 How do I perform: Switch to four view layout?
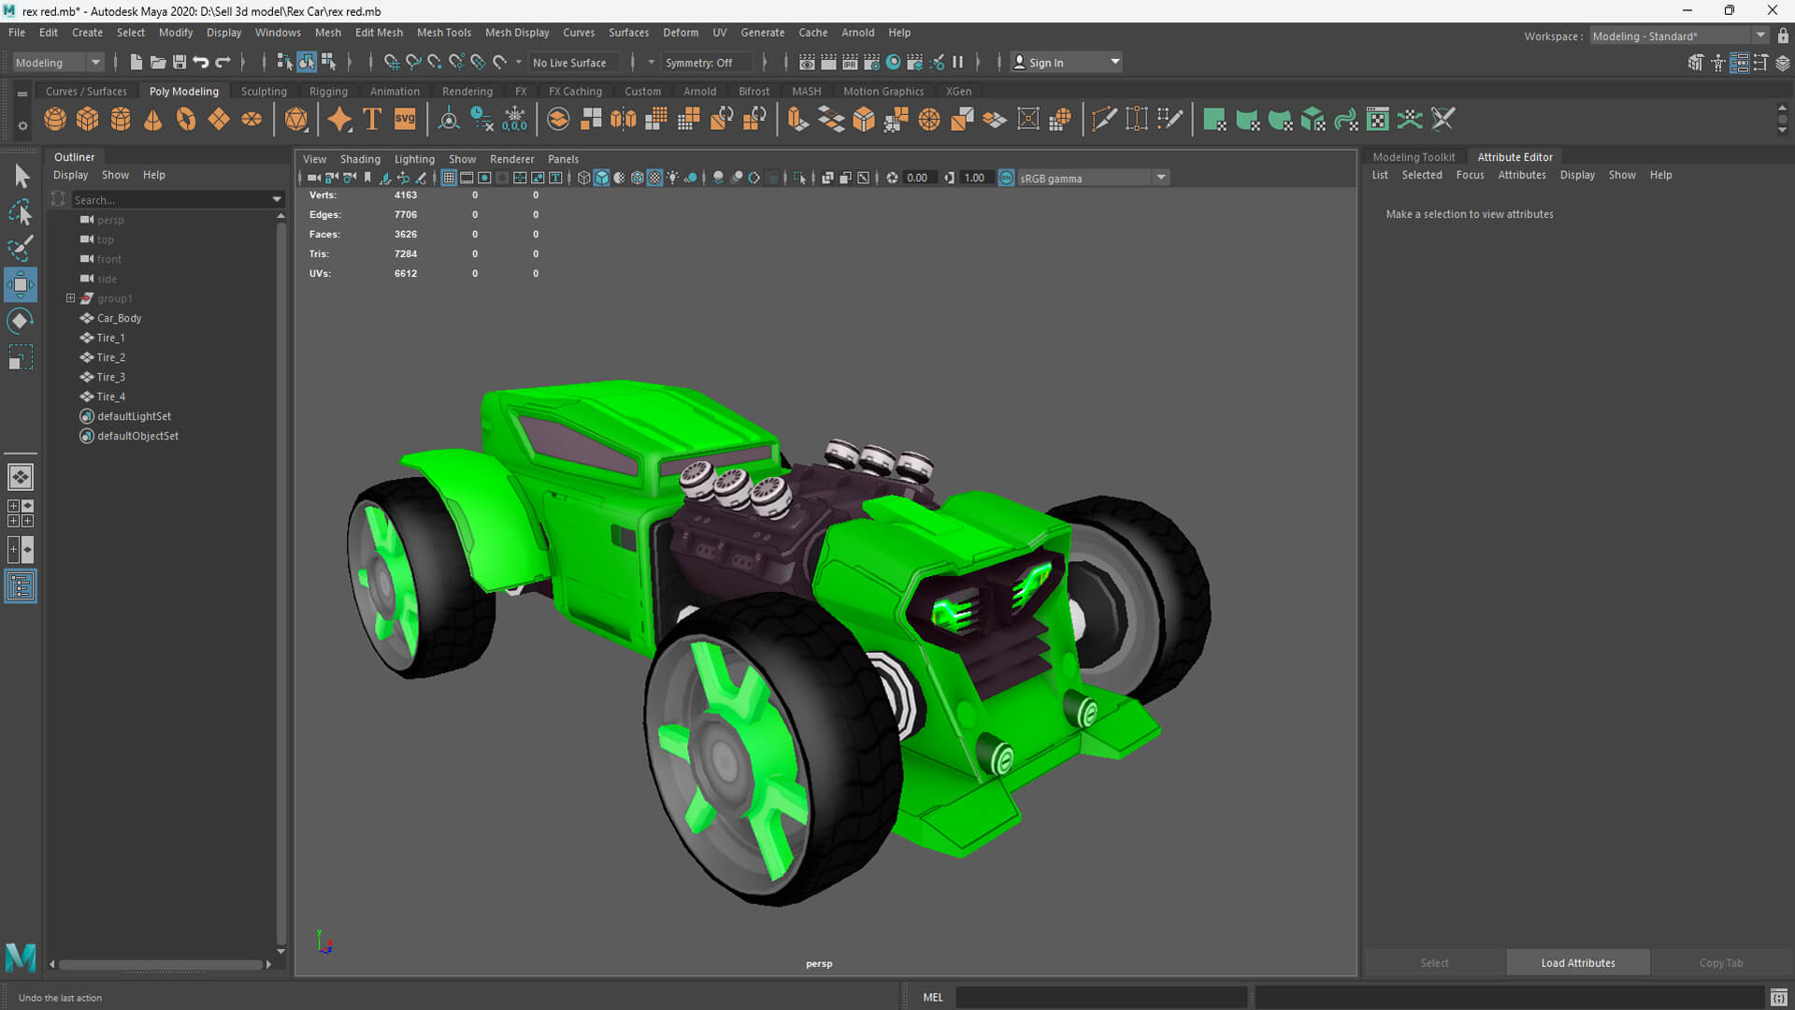[21, 513]
